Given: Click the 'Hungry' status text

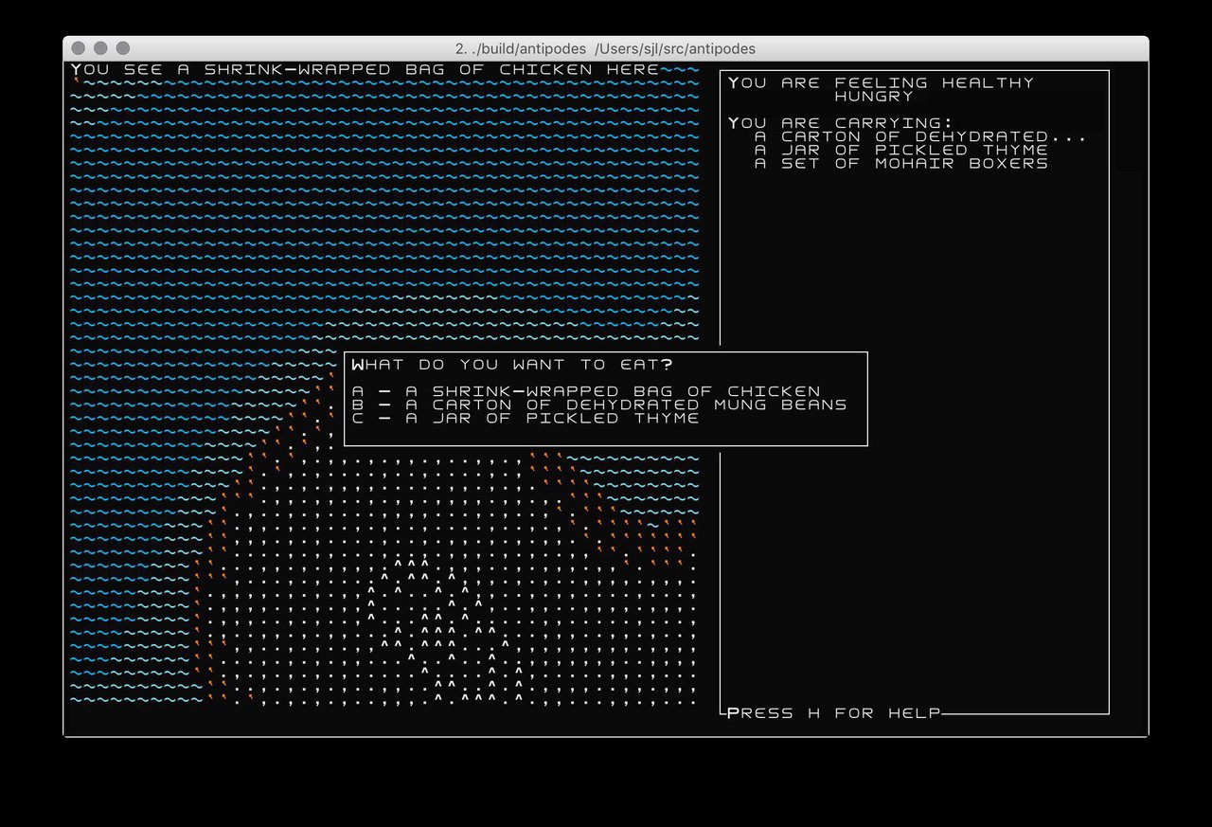Looking at the screenshot, I should pos(874,96).
